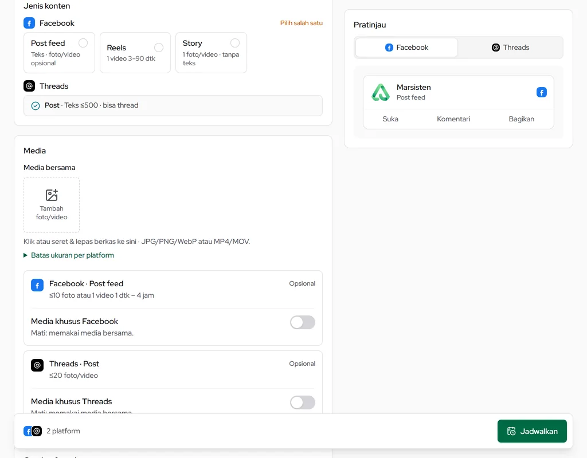This screenshot has width=587, height=458.
Task: Click the Threads icon in Jenis konten
Action: point(29,86)
